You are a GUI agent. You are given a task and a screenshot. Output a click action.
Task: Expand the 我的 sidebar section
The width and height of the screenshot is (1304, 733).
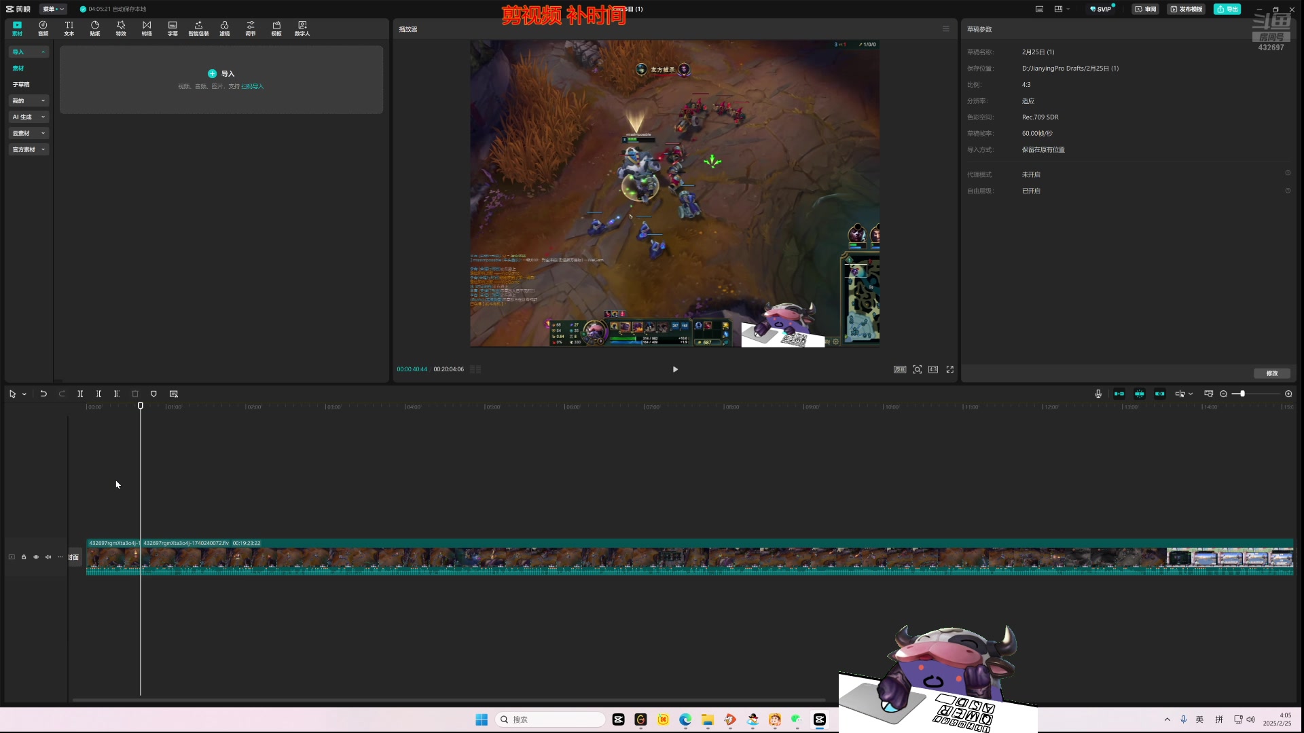pyautogui.click(x=29, y=100)
